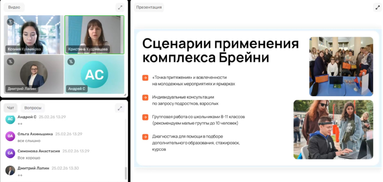Select Ксения Кунникова video tile
Viewport: 383px width, 182px height.
coord(34,35)
